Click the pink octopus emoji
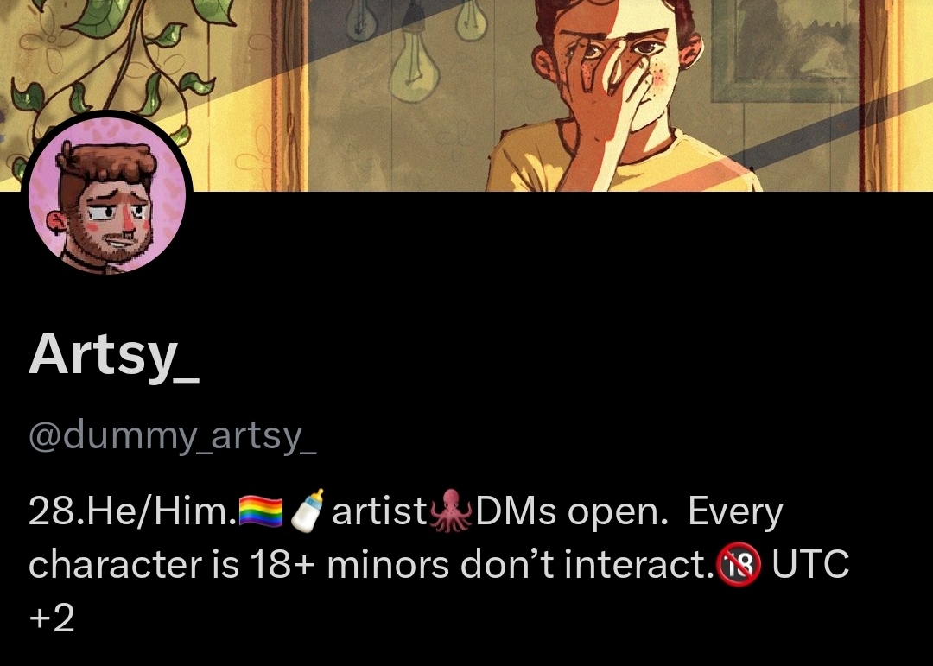The width and height of the screenshot is (933, 666). [x=451, y=511]
